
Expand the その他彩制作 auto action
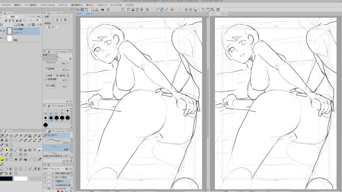(x=53, y=185)
